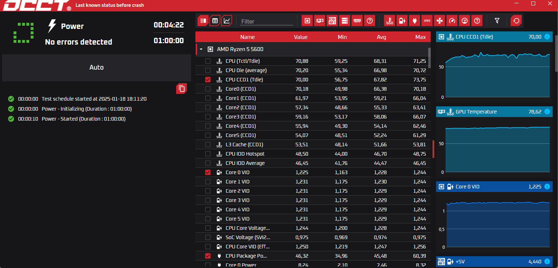Toggle the motherboard hardware filter icon
The height and width of the screenshot is (268, 558).
pyautogui.click(x=332, y=21)
